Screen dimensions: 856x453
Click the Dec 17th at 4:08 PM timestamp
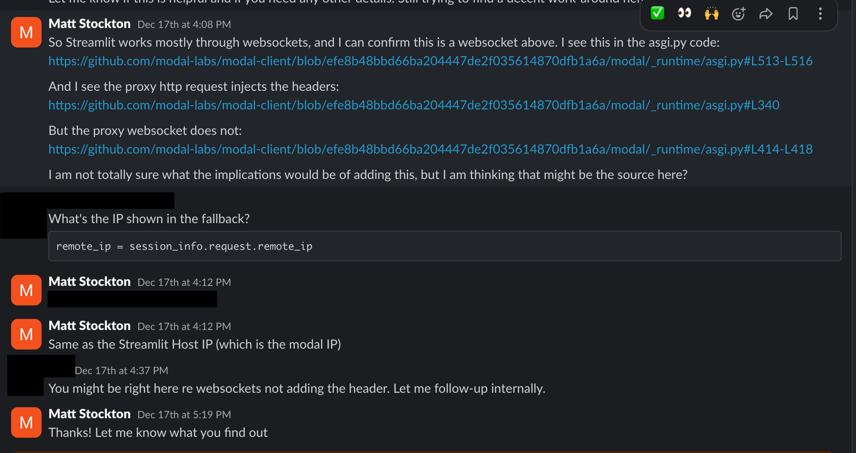coord(184,25)
